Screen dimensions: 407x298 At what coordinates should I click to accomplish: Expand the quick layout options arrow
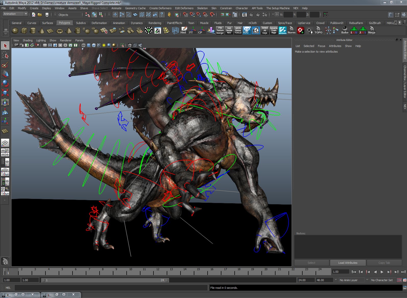click(x=5, y=200)
